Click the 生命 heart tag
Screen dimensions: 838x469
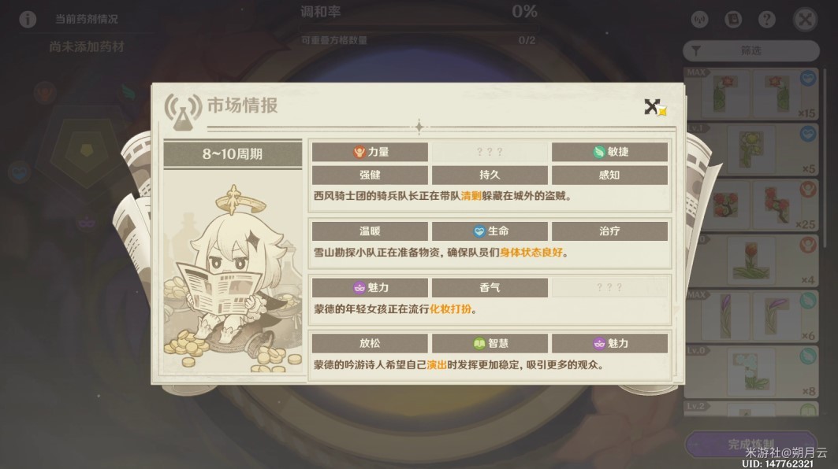point(490,231)
